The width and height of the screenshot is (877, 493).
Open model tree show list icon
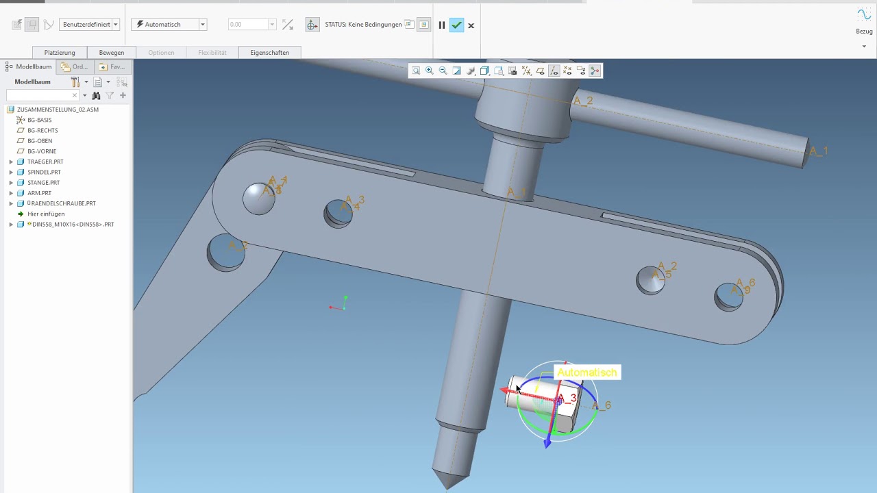[x=98, y=82]
